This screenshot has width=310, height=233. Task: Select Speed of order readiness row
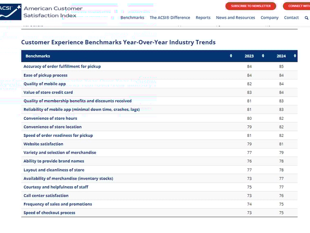[x=159, y=136]
